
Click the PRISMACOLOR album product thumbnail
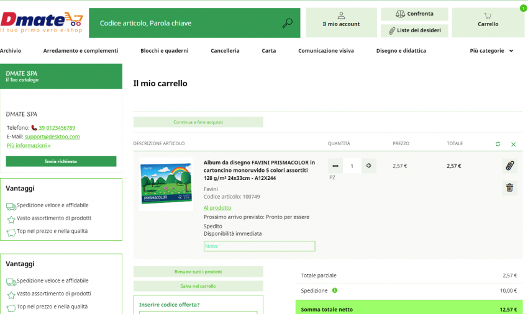166,184
